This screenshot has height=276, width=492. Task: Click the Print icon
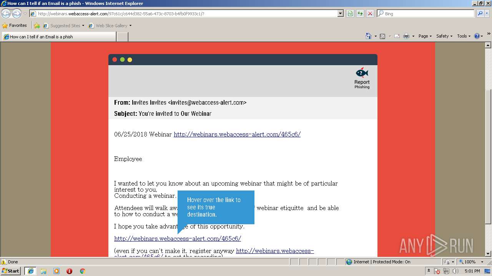click(406, 36)
